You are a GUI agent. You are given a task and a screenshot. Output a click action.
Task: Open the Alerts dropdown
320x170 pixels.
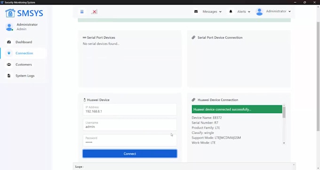pyautogui.click(x=243, y=12)
